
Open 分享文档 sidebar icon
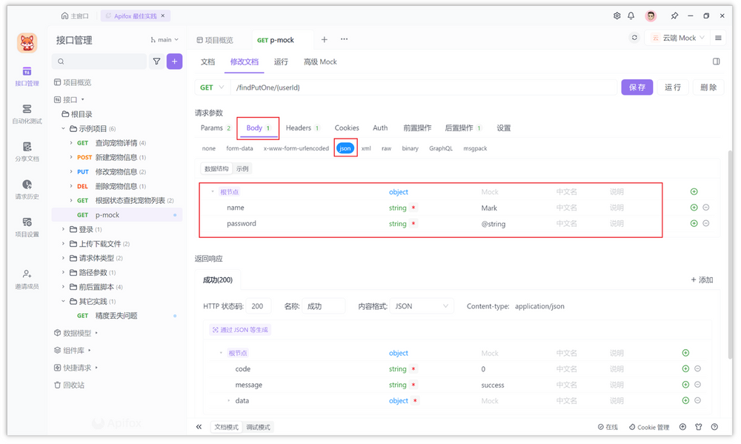[x=27, y=151]
